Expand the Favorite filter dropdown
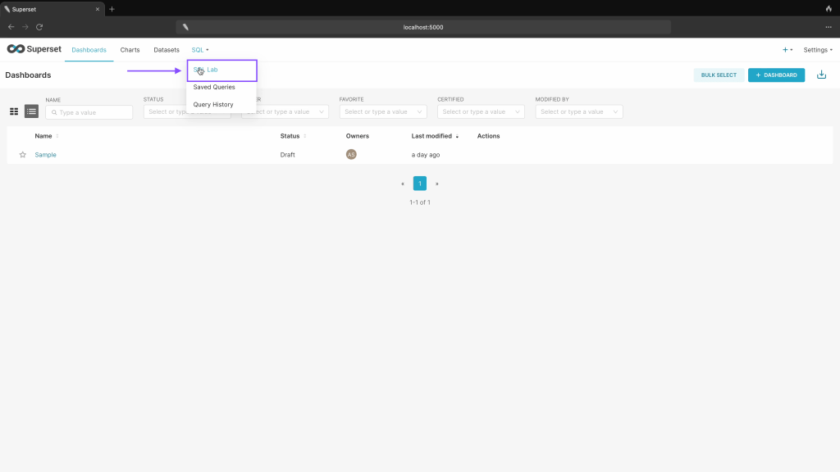This screenshot has width=840, height=472. (x=383, y=111)
